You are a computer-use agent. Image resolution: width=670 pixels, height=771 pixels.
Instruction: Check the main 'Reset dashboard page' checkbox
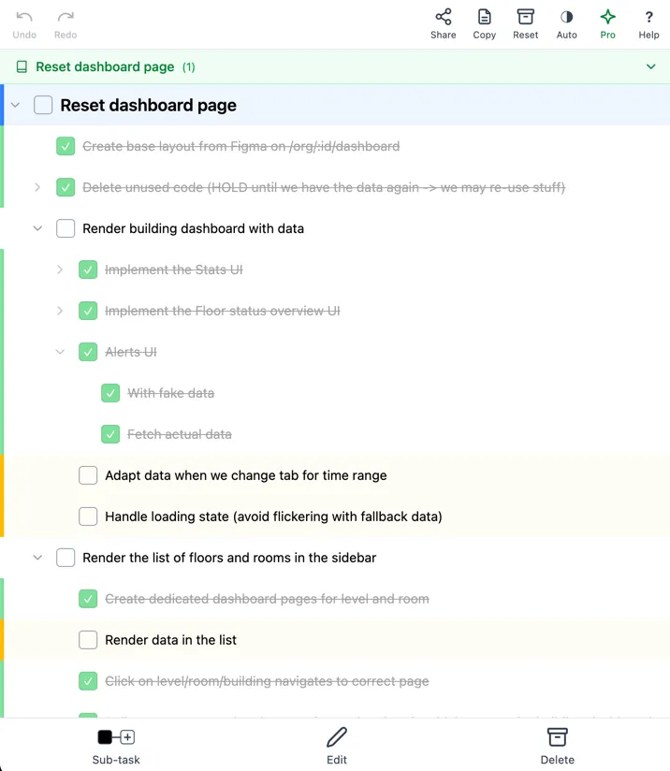43,105
